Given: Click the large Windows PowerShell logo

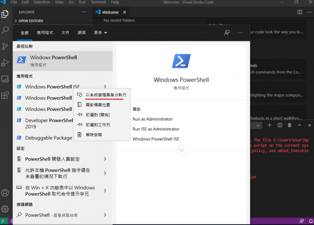Looking at the screenshot, I should coord(181,61).
